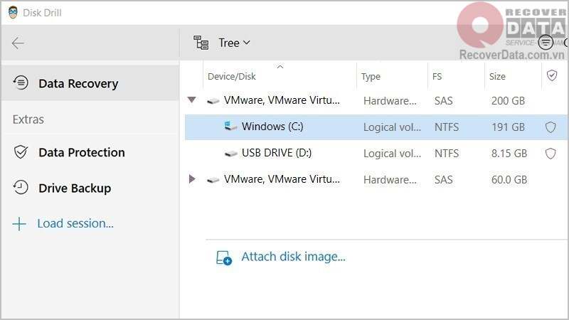Click the Data Protection shield icon
The image size is (569, 320).
click(x=21, y=152)
